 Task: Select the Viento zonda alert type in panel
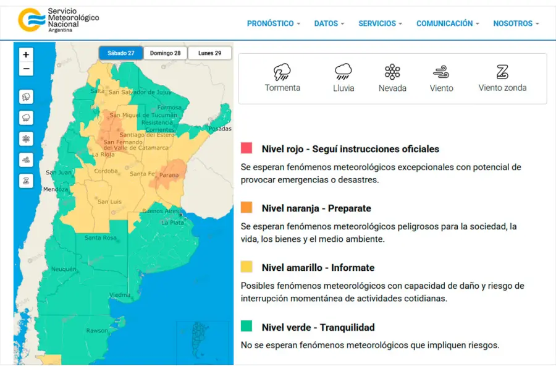pyautogui.click(x=502, y=78)
